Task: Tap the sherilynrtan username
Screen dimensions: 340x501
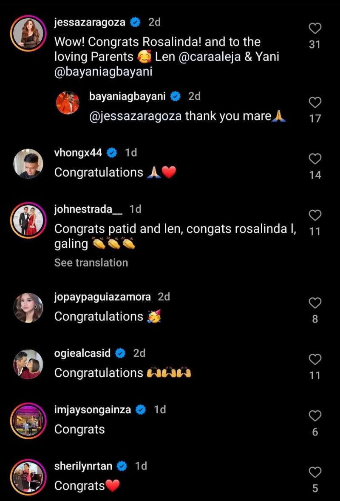Action: [x=83, y=466]
